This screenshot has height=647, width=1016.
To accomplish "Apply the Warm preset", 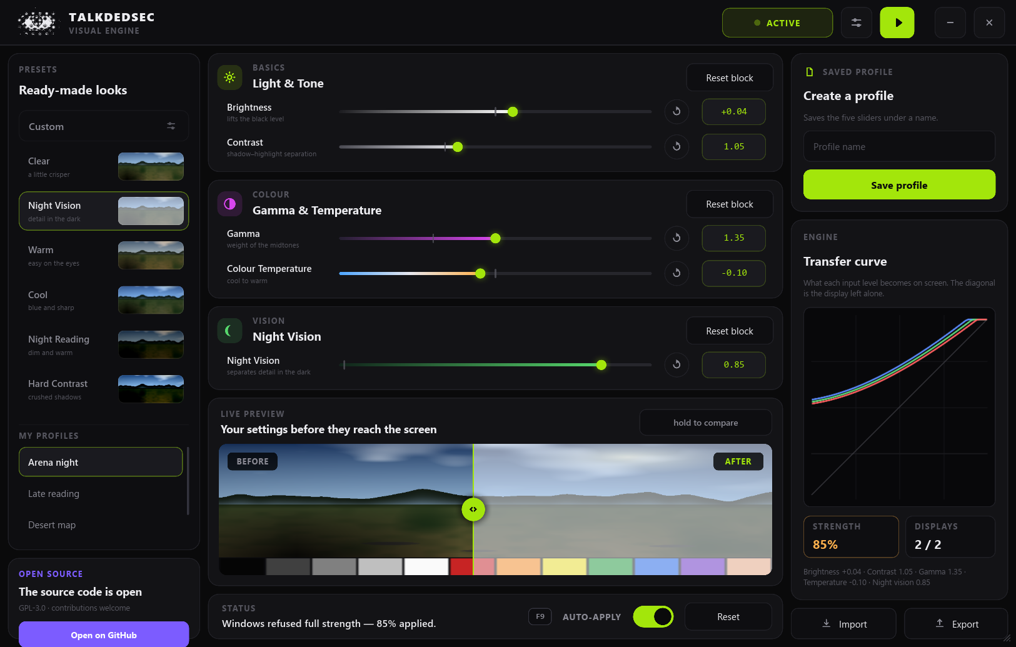I will point(104,256).
